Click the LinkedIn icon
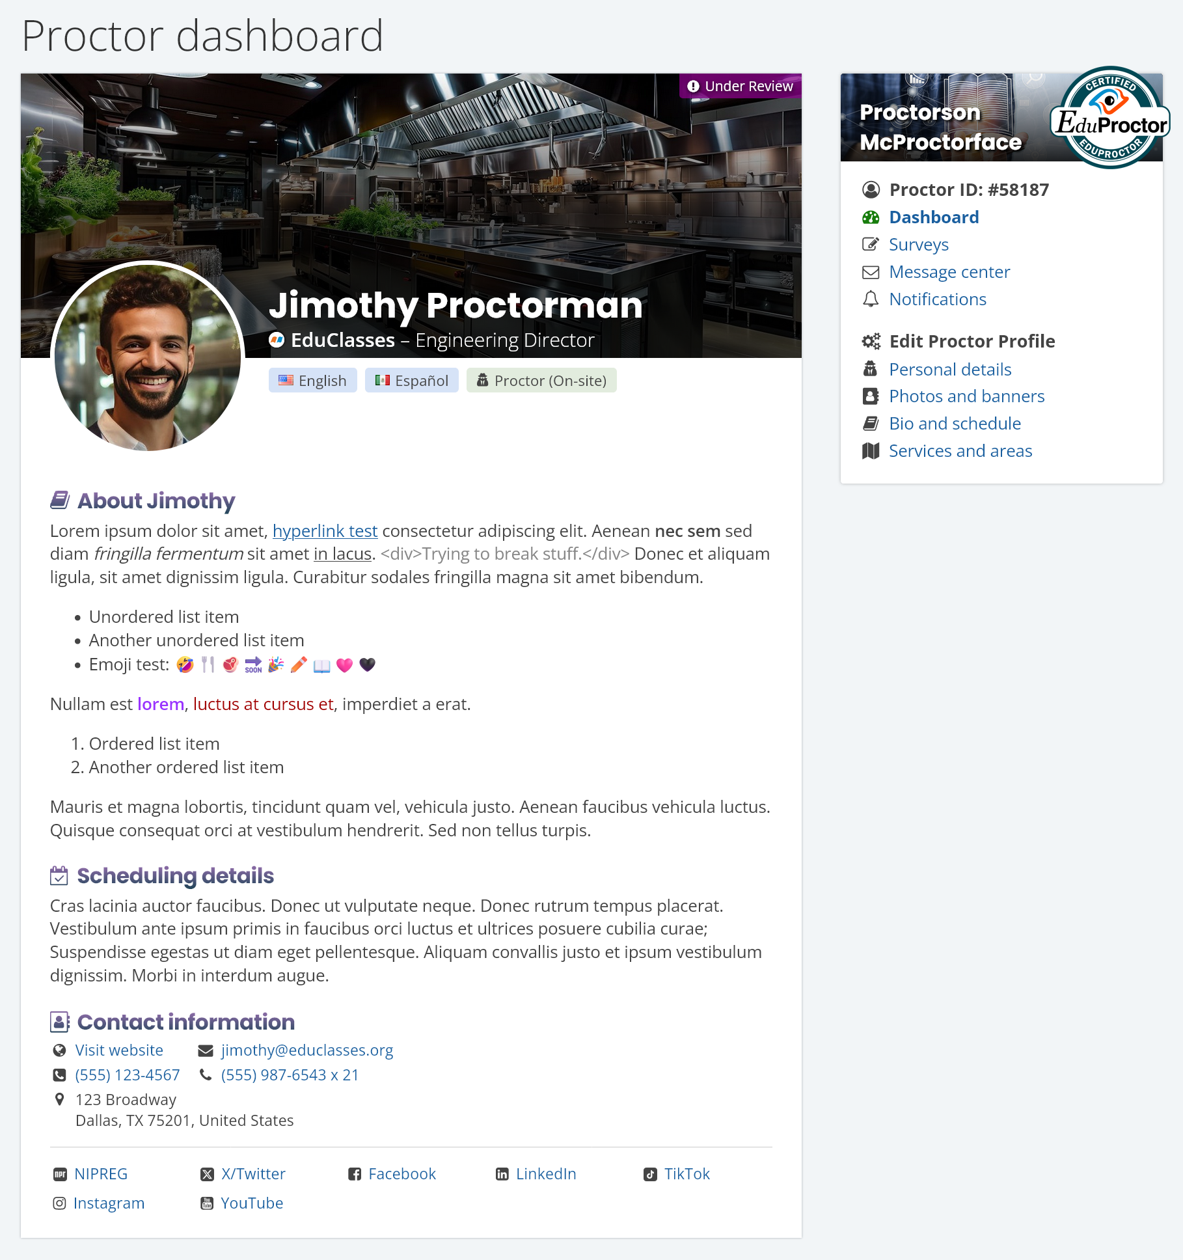This screenshot has width=1183, height=1260. [502, 1174]
